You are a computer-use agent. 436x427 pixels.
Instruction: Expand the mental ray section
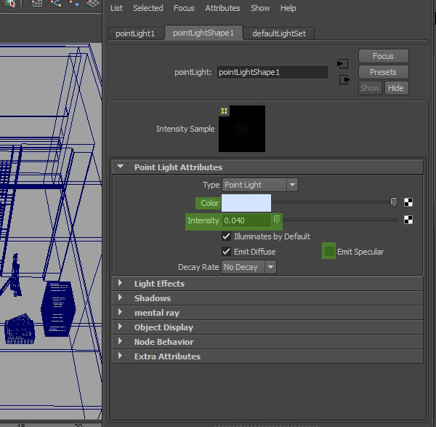[120, 312]
